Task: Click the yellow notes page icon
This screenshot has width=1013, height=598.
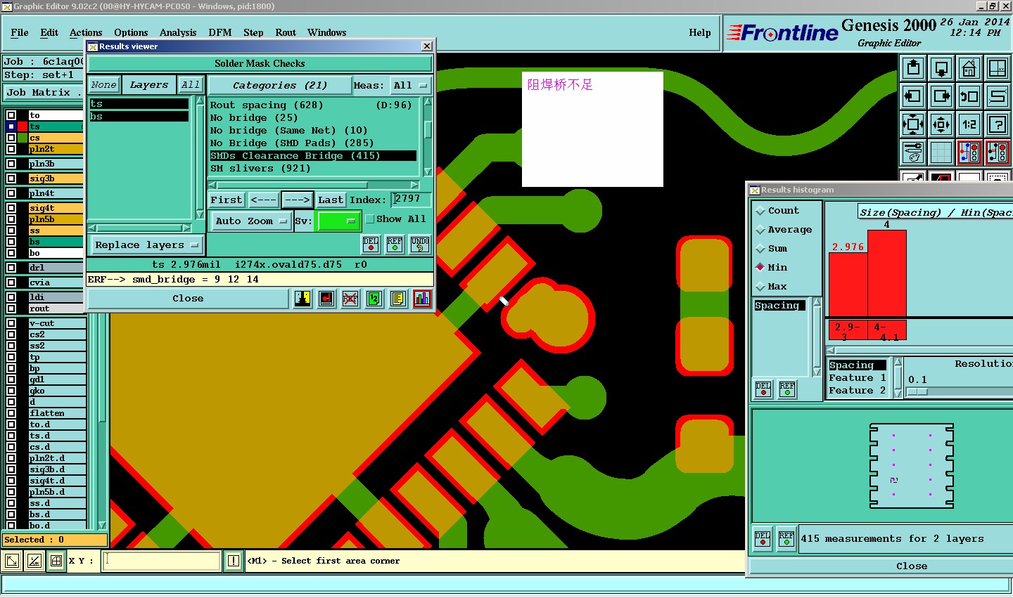Action: coord(398,299)
